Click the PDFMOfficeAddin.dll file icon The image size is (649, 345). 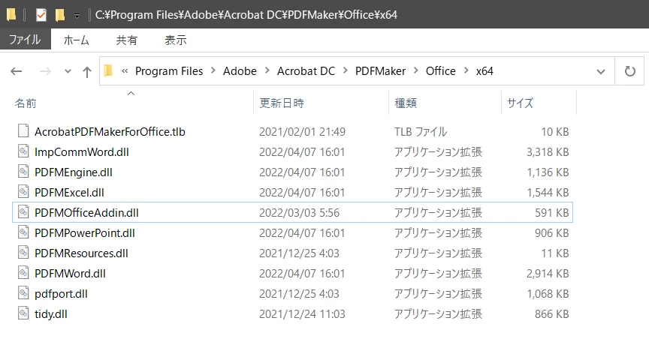coord(23,212)
